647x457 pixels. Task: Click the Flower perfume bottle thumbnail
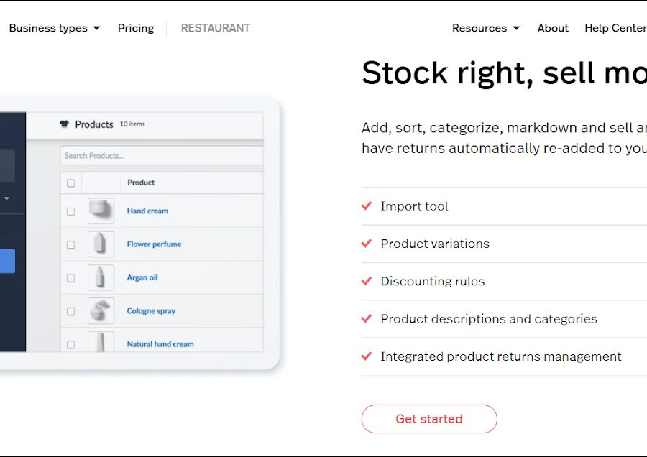tap(101, 244)
